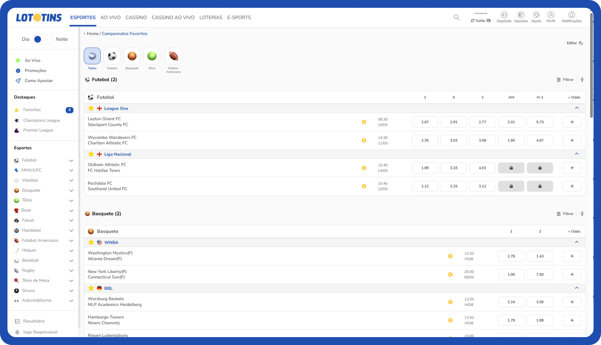Switch to the ESPORTES tab
The height and width of the screenshot is (345, 601).
point(83,17)
